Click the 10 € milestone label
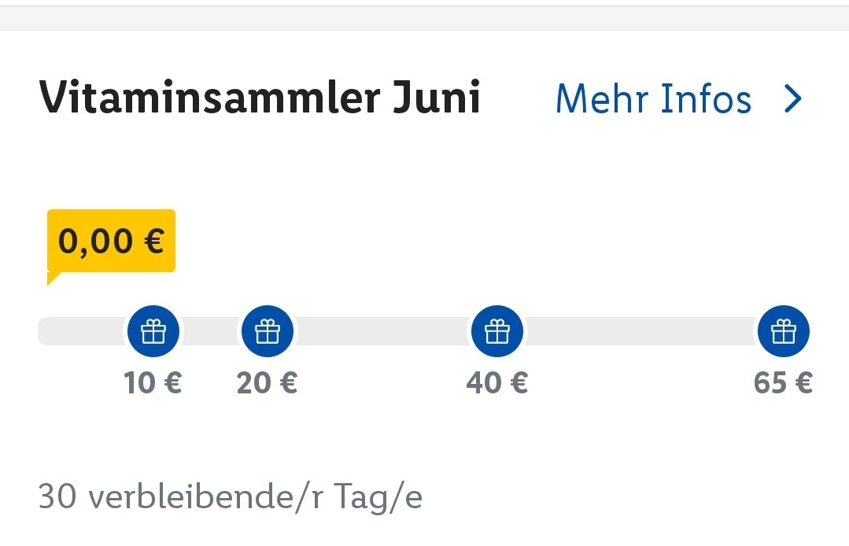This screenshot has height=546, width=849. click(x=153, y=382)
